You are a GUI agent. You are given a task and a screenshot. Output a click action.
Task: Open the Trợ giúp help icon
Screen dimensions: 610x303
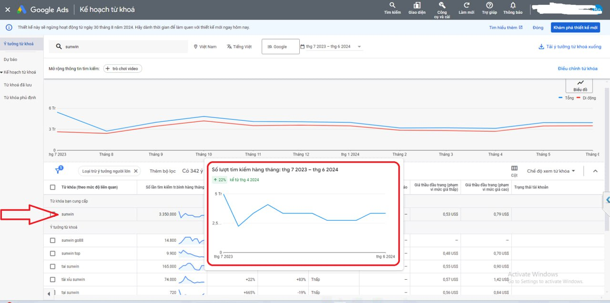click(489, 6)
